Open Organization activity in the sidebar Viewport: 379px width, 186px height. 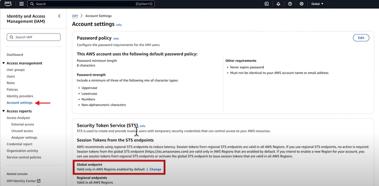point(22,151)
